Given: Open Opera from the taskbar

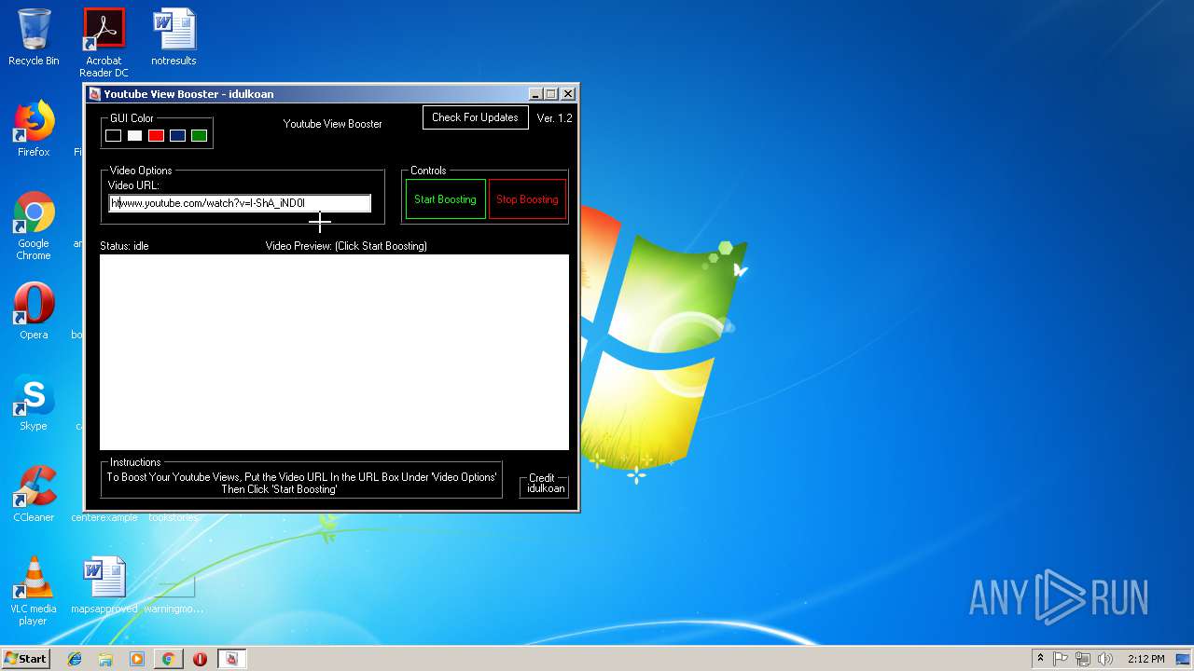Looking at the screenshot, I should 200,659.
